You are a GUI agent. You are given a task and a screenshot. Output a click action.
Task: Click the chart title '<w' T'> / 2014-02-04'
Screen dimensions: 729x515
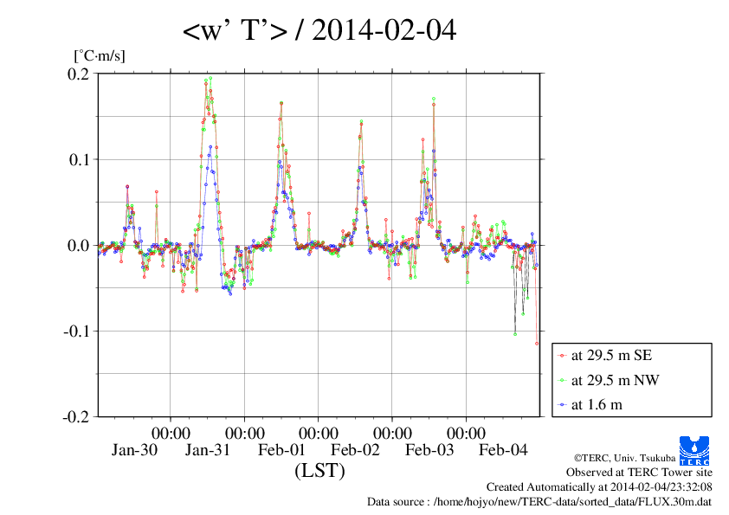[x=319, y=30]
